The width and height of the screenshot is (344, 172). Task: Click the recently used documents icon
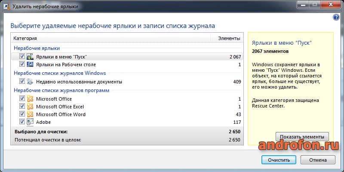(x=30, y=82)
